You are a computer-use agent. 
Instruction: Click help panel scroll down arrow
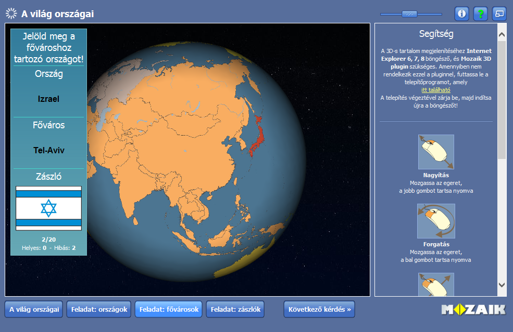(x=502, y=285)
